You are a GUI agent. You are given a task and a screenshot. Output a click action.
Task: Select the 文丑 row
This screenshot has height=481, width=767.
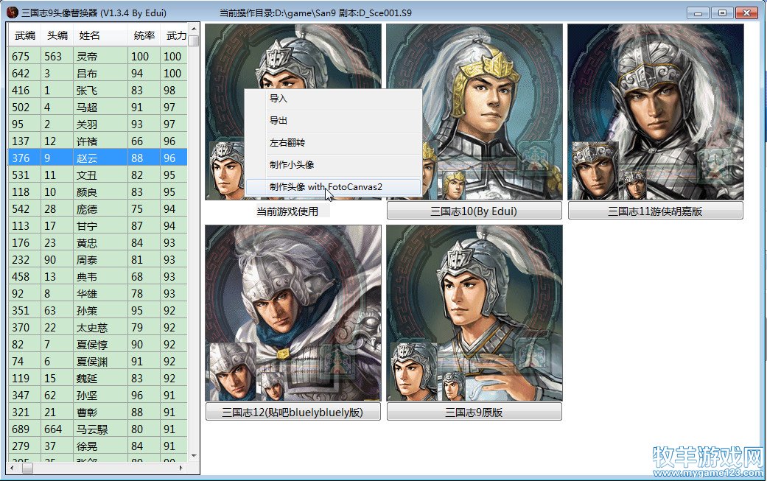point(98,175)
